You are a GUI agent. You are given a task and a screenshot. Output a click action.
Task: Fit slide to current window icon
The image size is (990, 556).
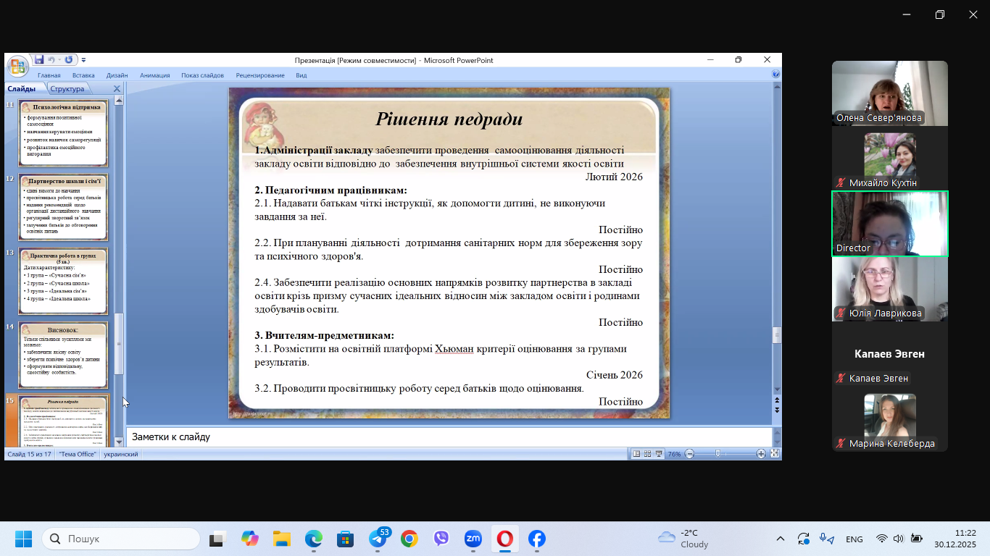click(x=775, y=454)
